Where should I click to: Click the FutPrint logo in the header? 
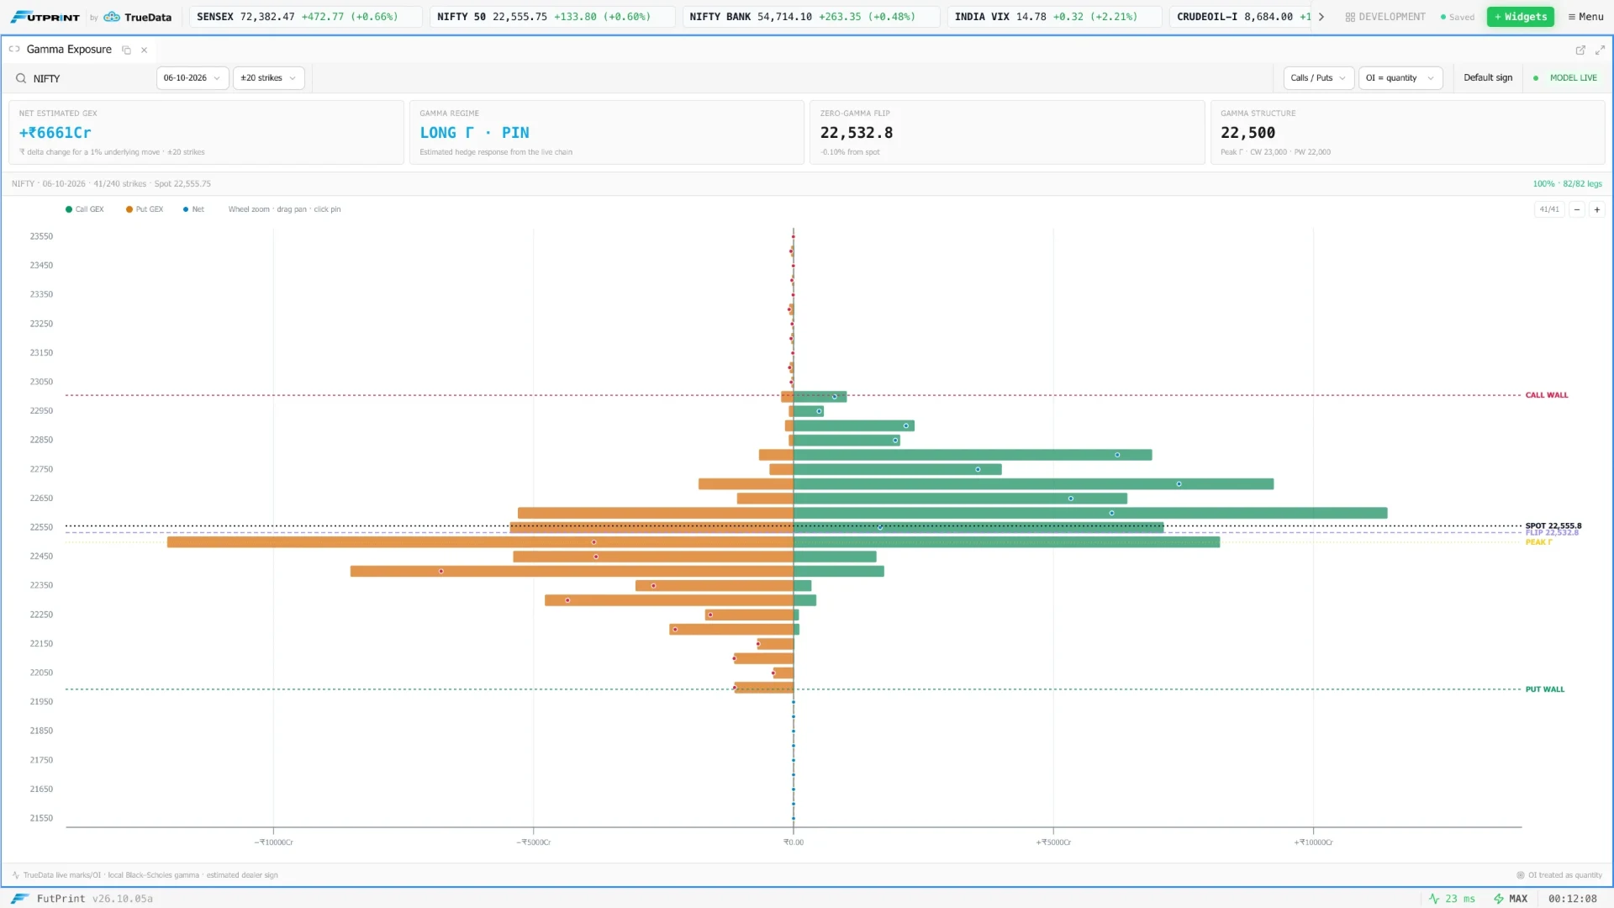pos(45,17)
